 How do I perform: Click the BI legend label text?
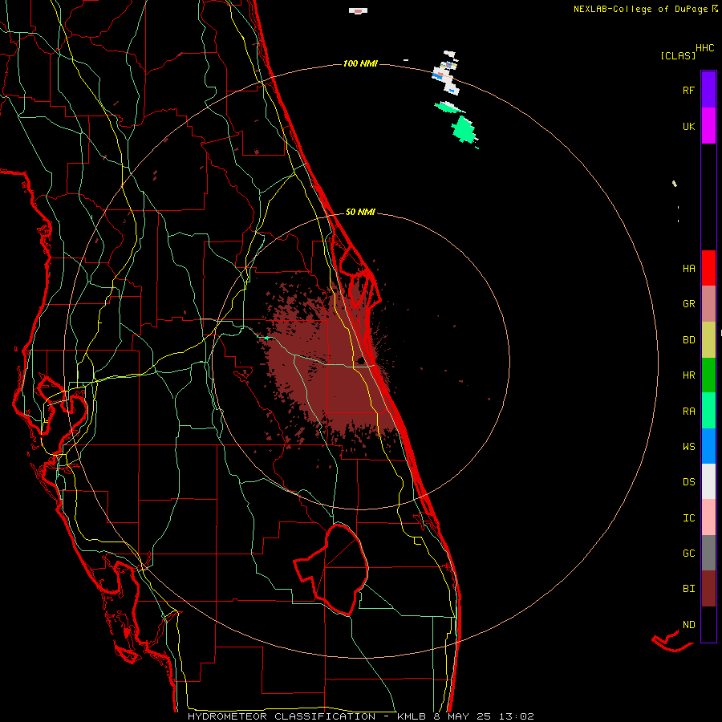pos(688,589)
